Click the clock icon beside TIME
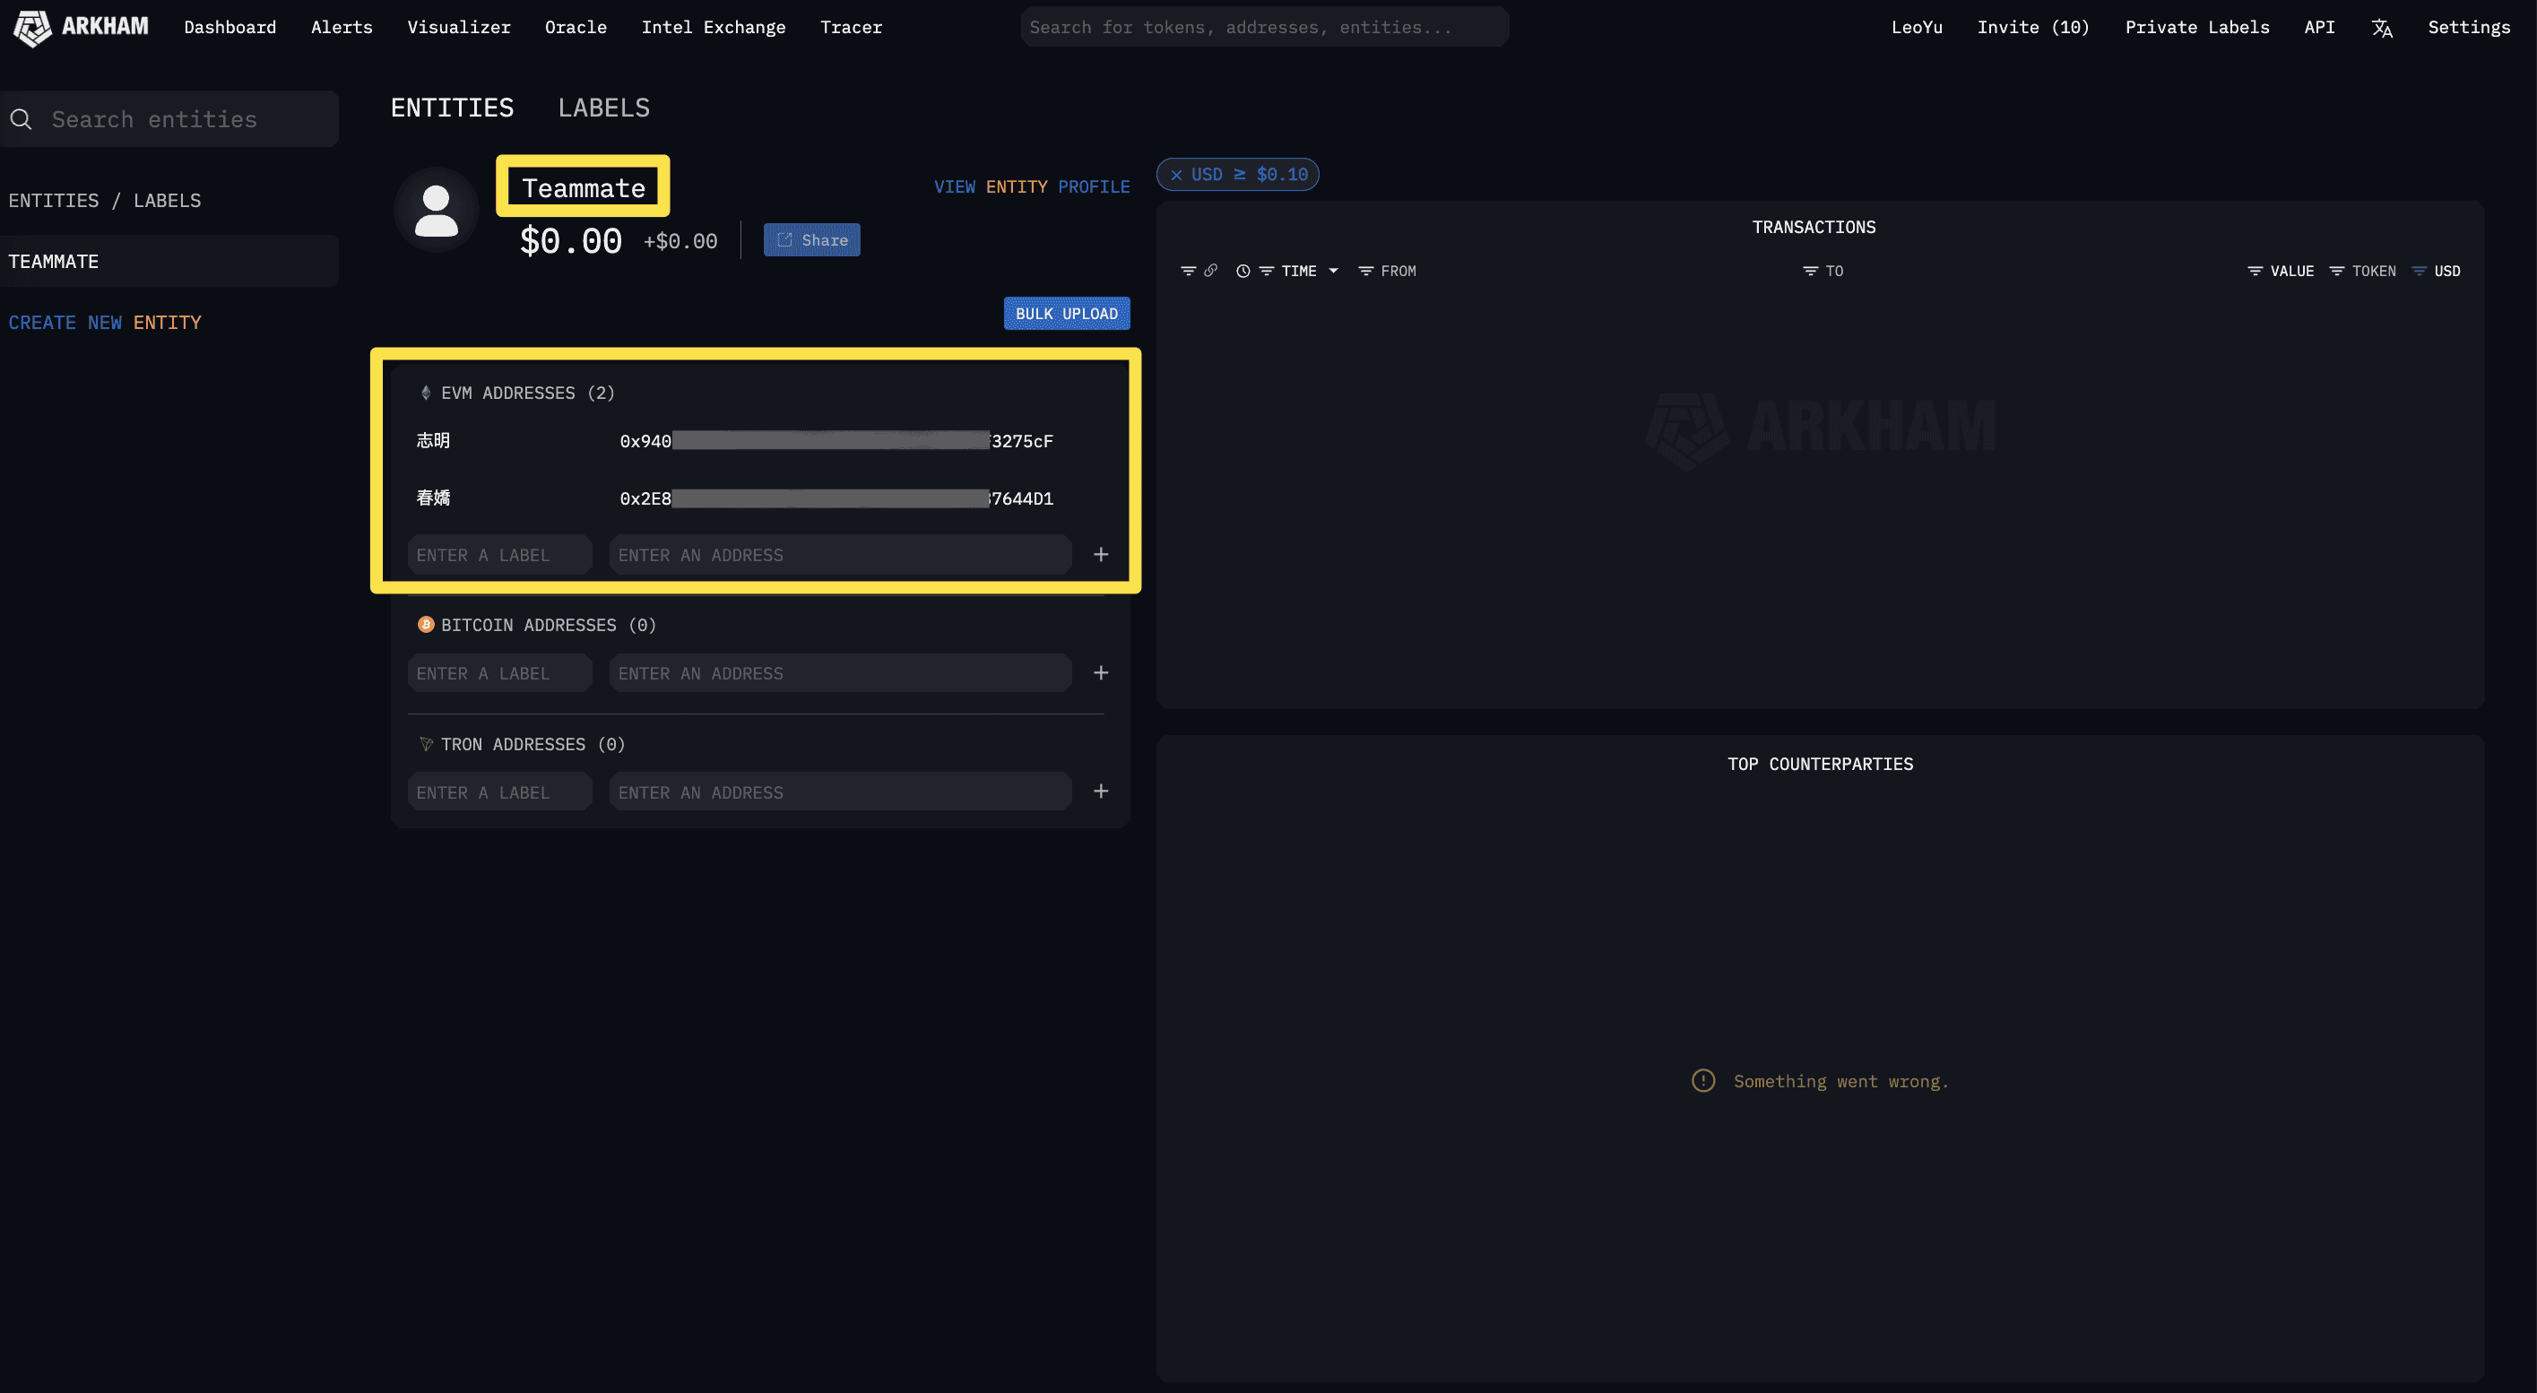 [1243, 271]
